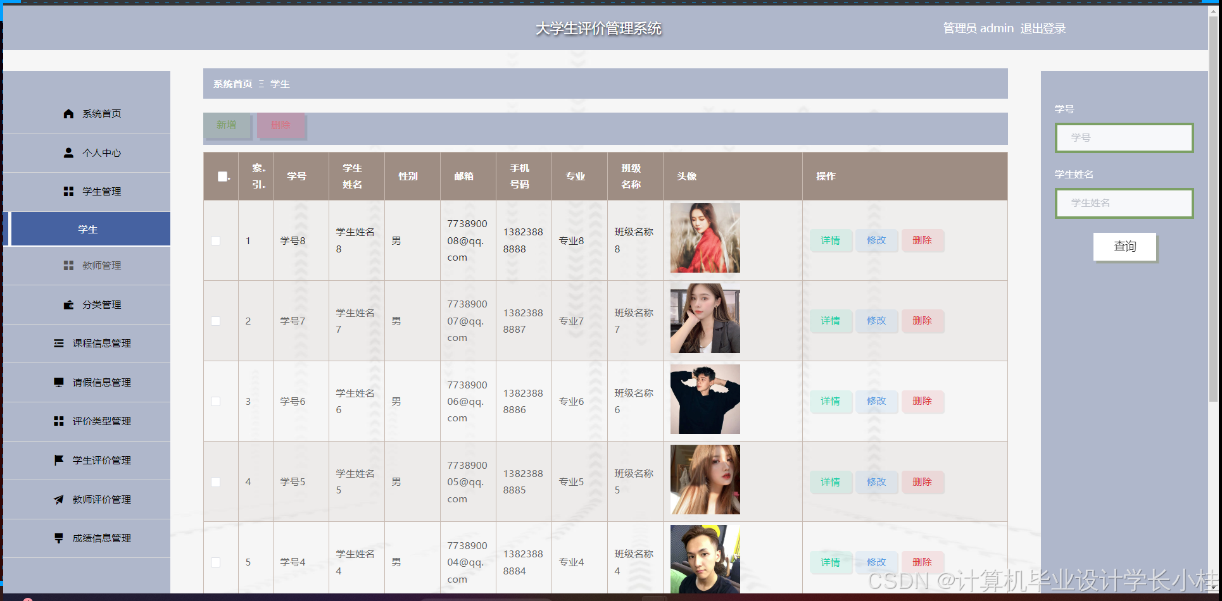Check the checkbox for row 学号8
Image resolution: width=1222 pixels, height=601 pixels.
[x=216, y=241]
